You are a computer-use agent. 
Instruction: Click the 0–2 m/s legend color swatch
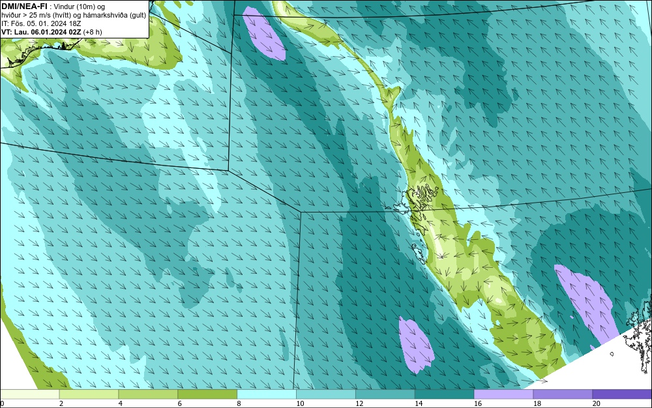(29, 394)
